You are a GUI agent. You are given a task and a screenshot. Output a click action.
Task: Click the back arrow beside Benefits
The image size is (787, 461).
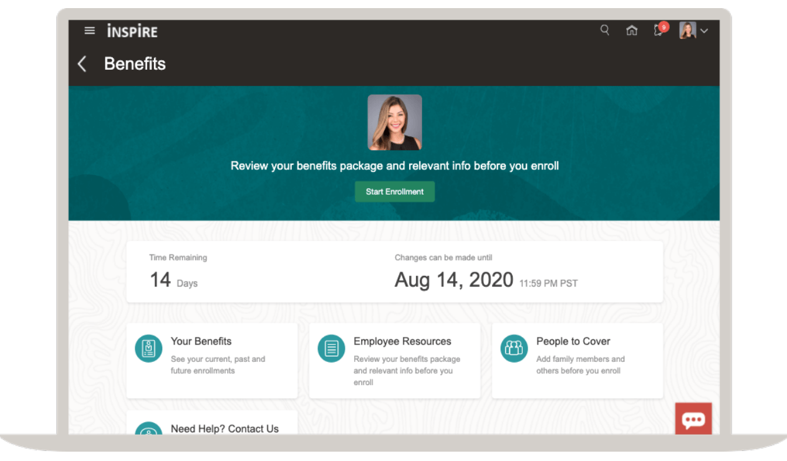(81, 64)
